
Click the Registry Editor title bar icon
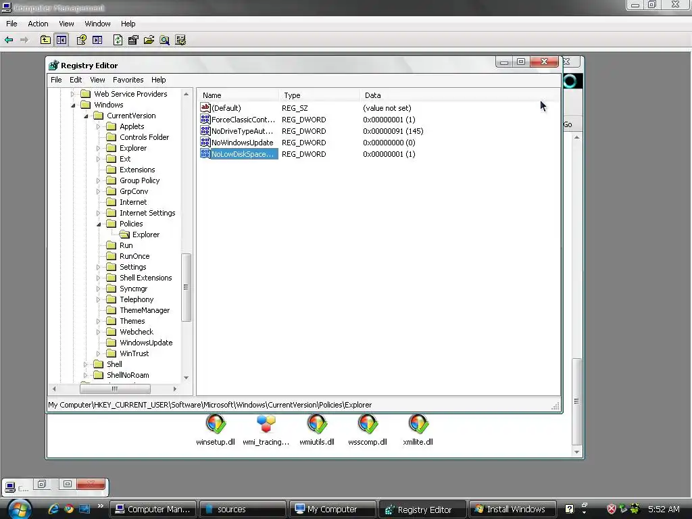point(53,66)
